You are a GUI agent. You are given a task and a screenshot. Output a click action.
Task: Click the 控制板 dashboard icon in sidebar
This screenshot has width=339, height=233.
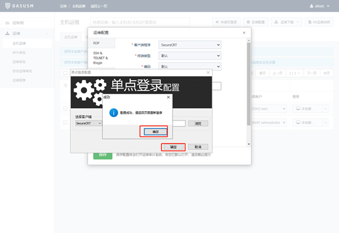7,23
